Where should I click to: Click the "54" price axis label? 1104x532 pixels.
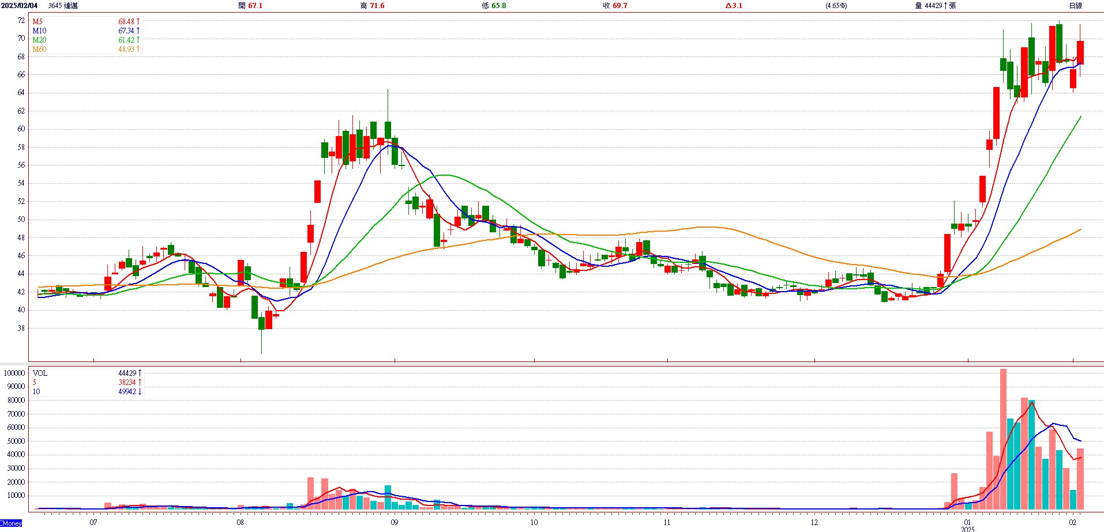pos(21,183)
